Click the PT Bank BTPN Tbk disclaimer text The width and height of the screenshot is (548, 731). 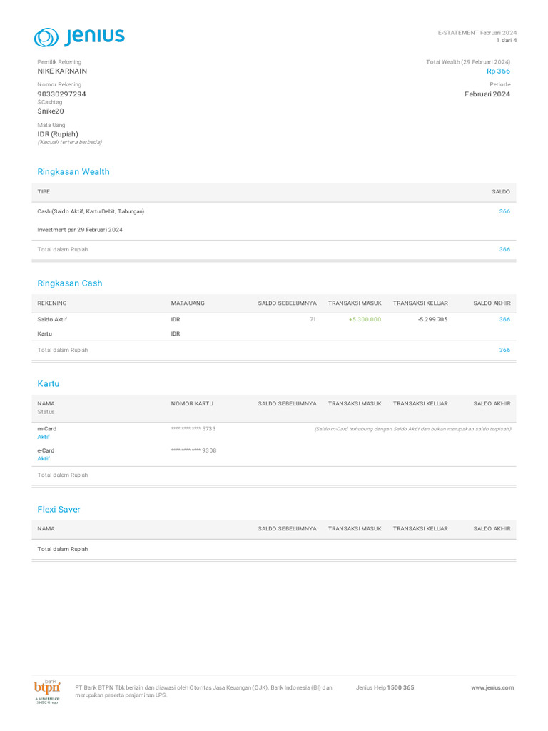(x=203, y=691)
